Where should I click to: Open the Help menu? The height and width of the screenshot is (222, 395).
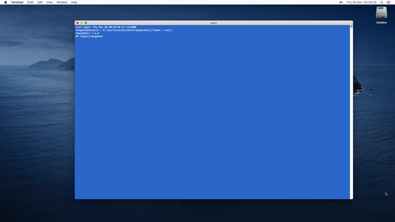74,2
